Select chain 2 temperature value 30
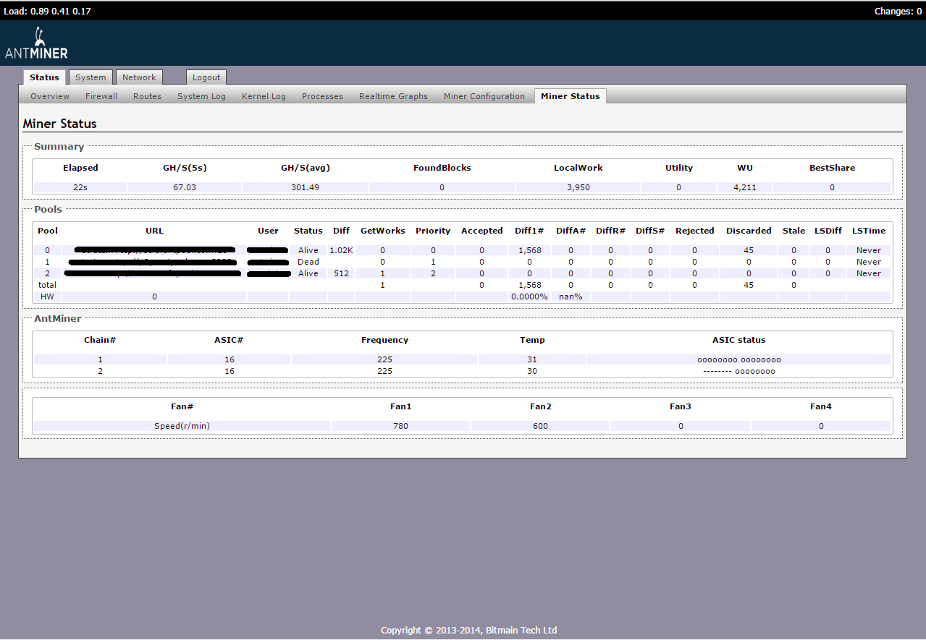This screenshot has height=640, width=926. tap(532, 371)
